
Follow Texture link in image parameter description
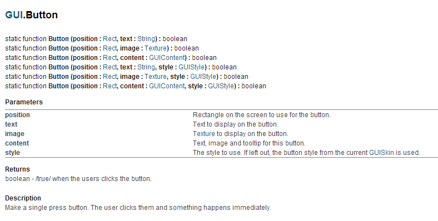[204, 134]
